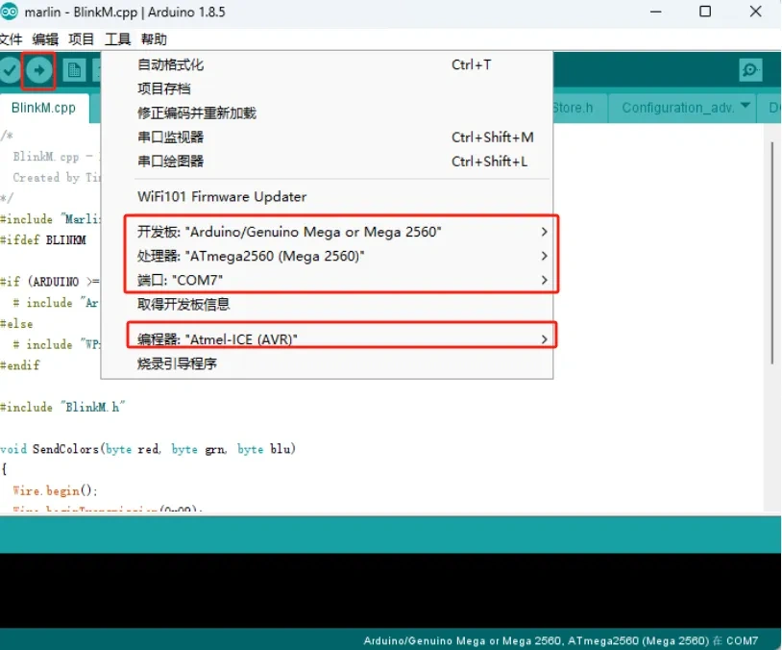Expand the 开发板 board submenu arrow
This screenshot has height=650, width=782.
point(544,232)
